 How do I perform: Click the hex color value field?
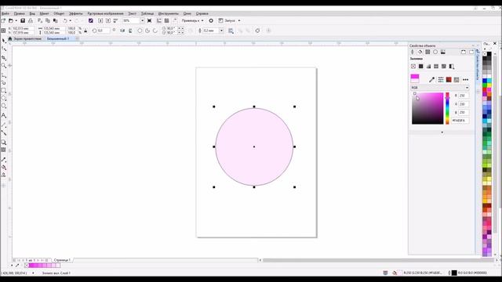[x=460, y=121]
